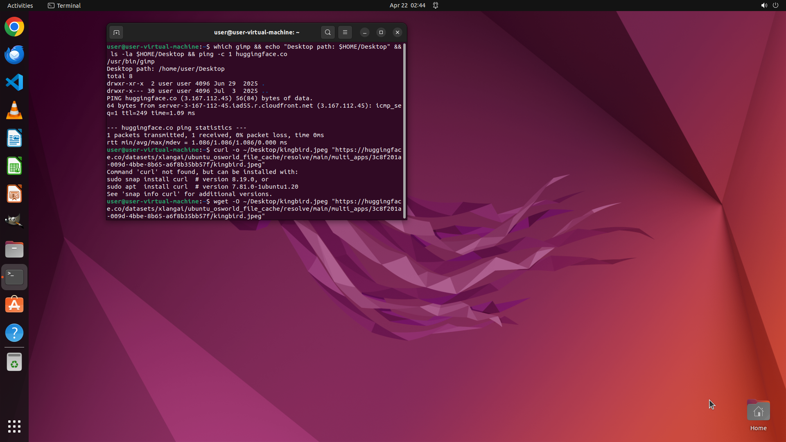Open new tab in terminal
This screenshot has width=786, height=442.
click(x=116, y=32)
